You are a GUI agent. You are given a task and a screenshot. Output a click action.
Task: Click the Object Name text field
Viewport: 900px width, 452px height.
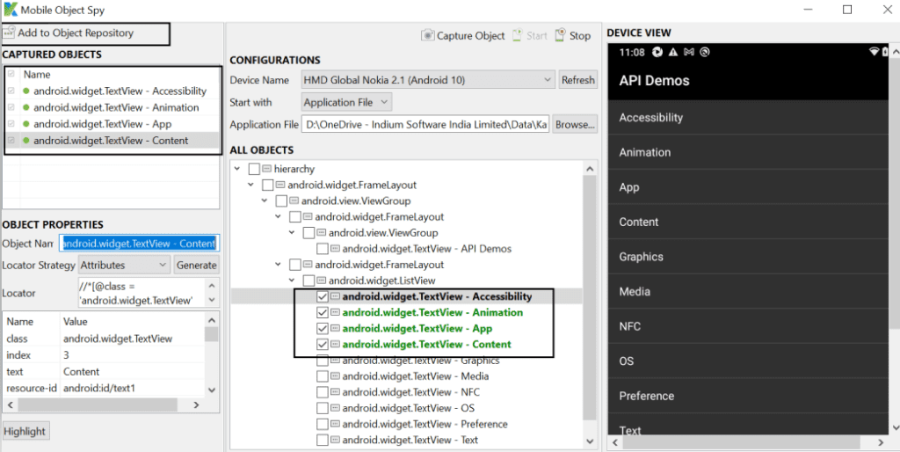tap(138, 244)
